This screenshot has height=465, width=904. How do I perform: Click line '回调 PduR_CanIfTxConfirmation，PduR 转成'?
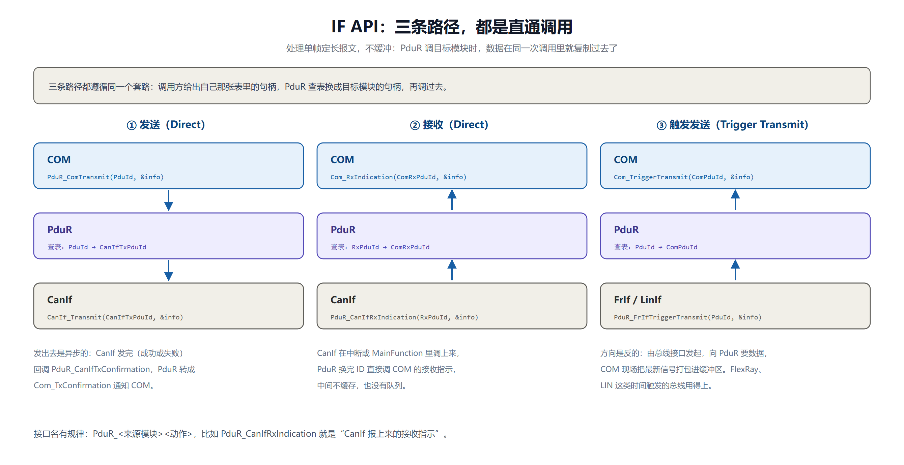click(114, 369)
